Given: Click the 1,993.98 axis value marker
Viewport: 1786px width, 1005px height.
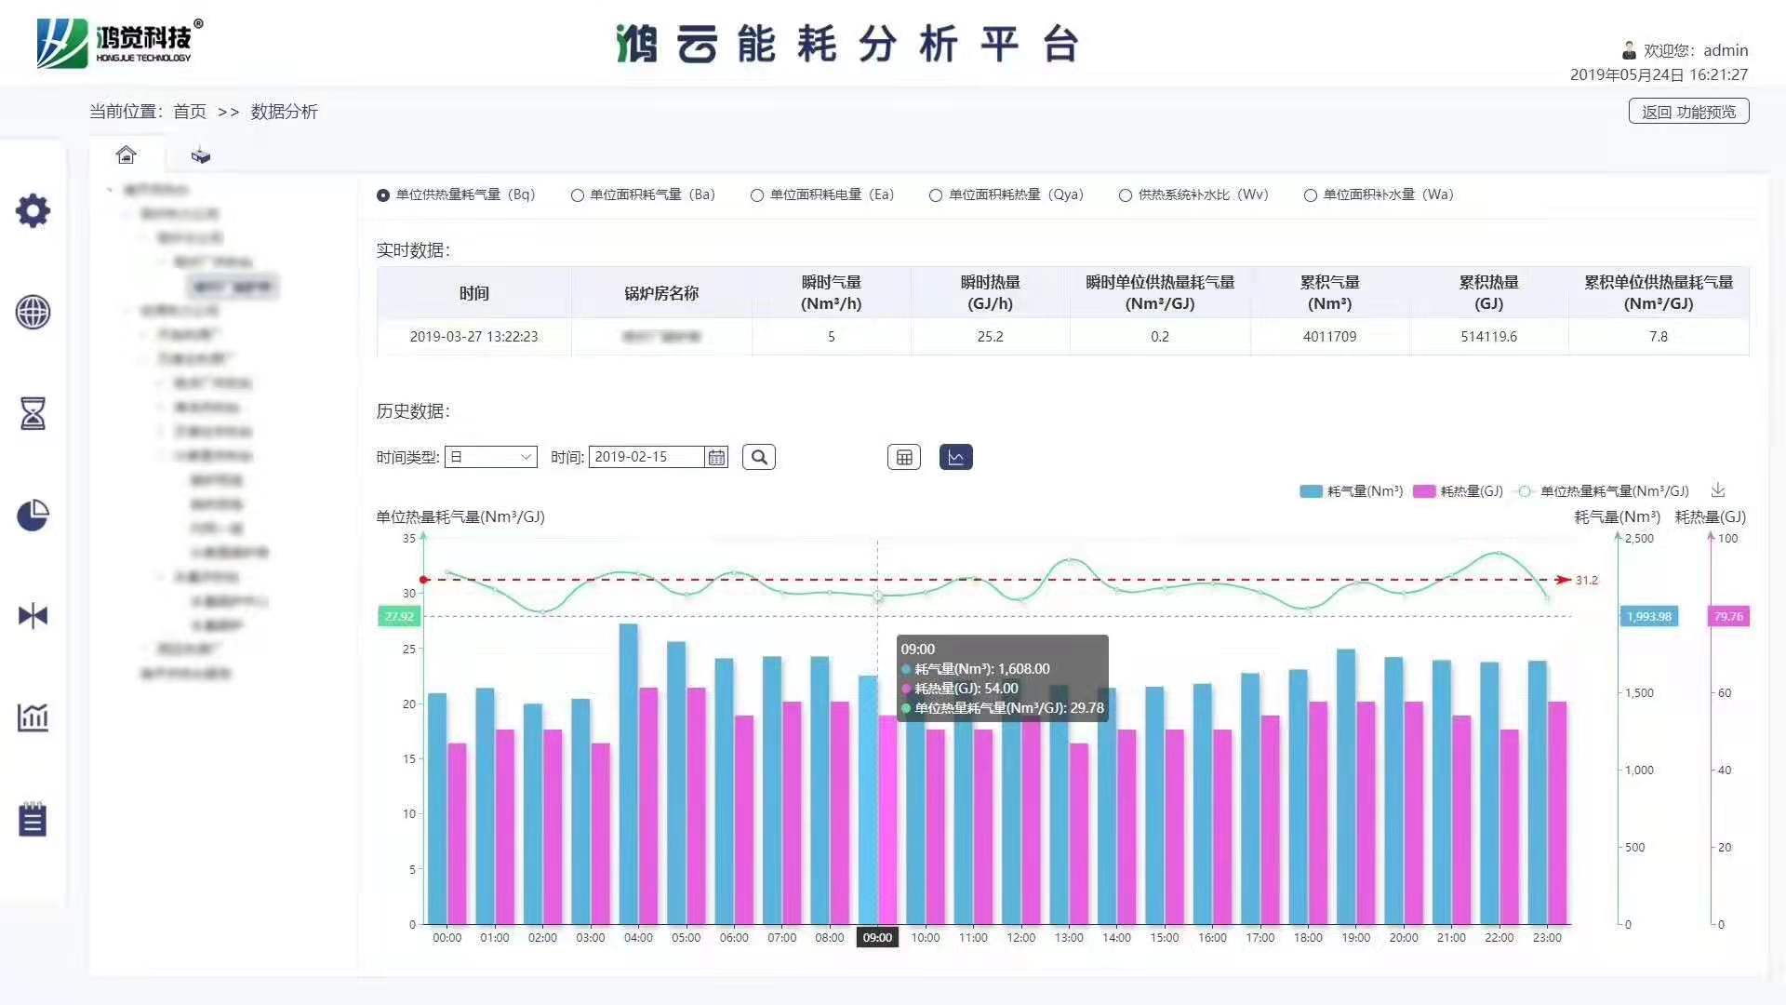Looking at the screenshot, I should pyautogui.click(x=1648, y=616).
